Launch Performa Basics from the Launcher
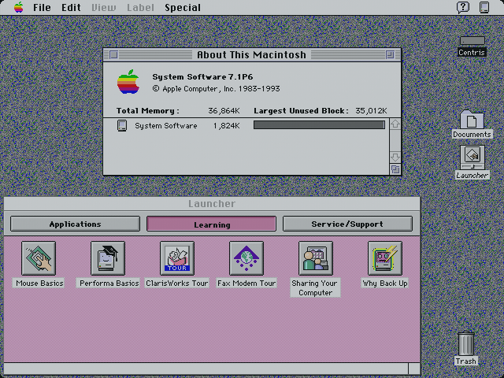Viewport: 504px width, 378px height. (108, 258)
